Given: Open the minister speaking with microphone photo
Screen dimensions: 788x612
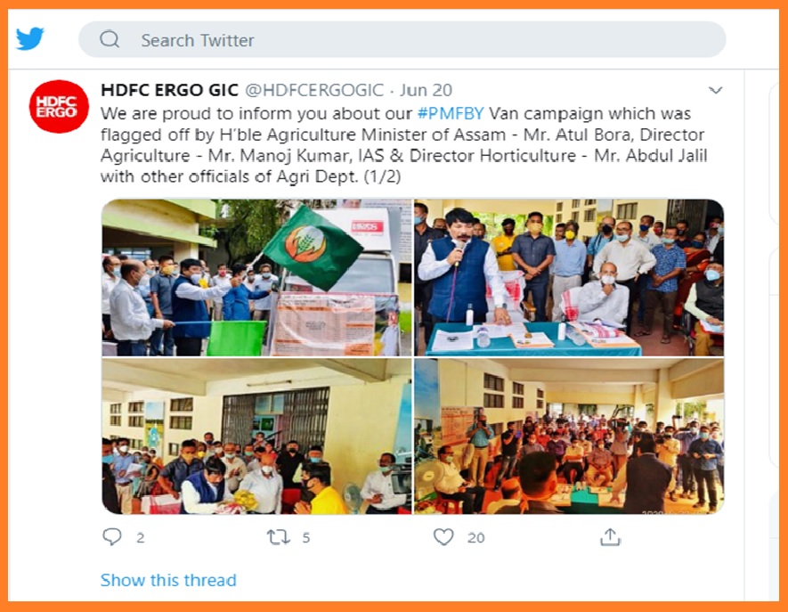Looking at the screenshot, I should pyautogui.click(x=569, y=278).
